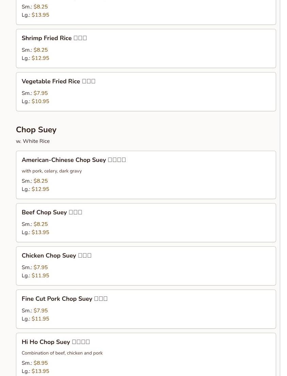The height and width of the screenshot is (376, 287).
Task: Select Chicken Chop Suey small price $7.95
Action: [x=40, y=267]
